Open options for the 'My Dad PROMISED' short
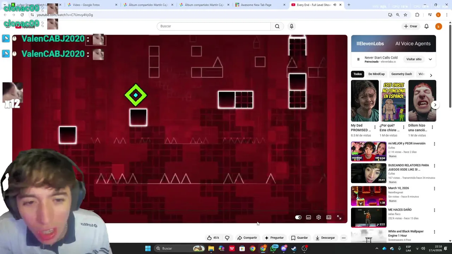This screenshot has height=254, width=452. [375, 127]
